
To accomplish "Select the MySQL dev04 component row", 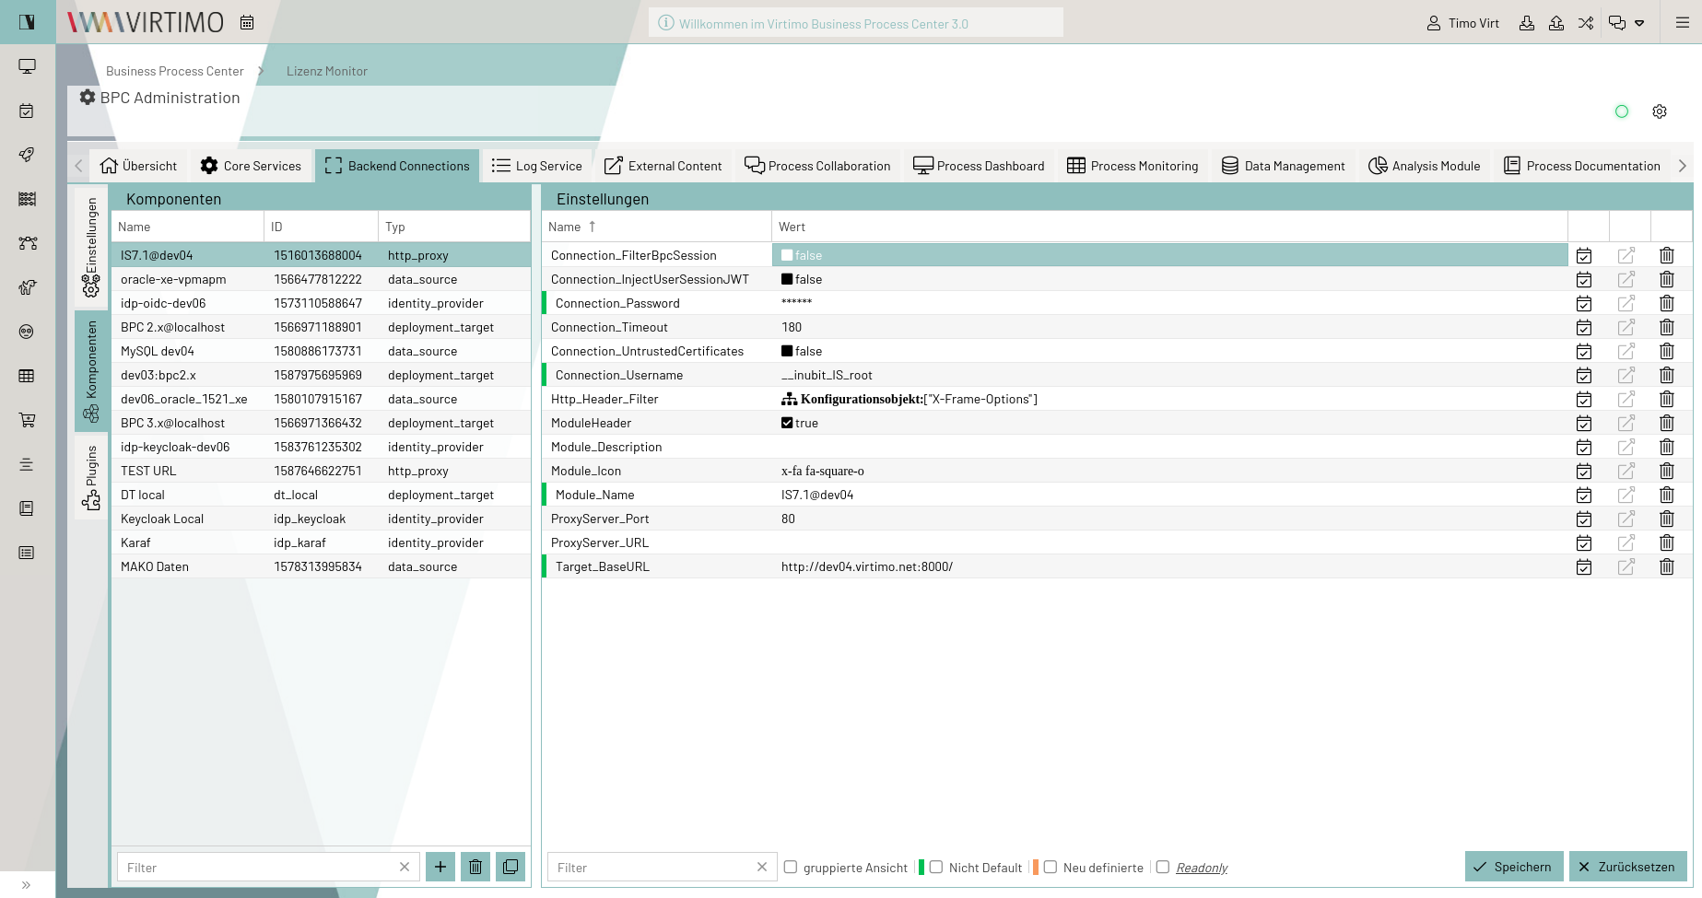I will point(321,351).
